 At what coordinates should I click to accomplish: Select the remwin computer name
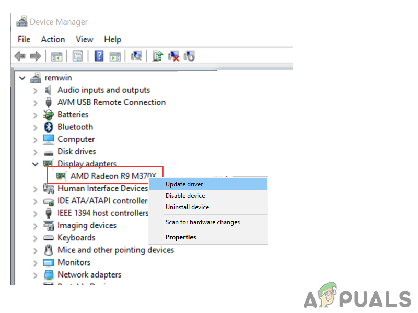click(x=58, y=78)
